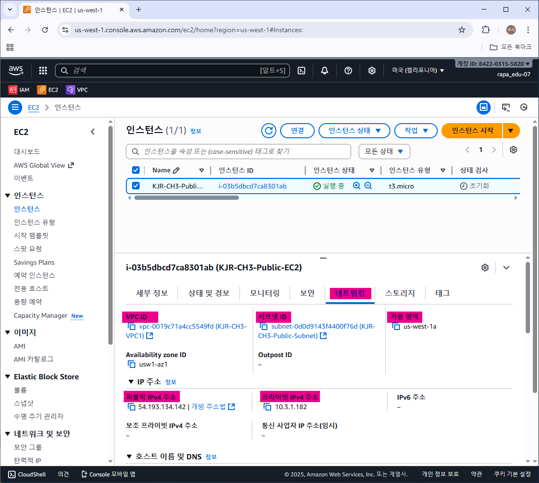Open AWS Global View sidebar link

coord(44,165)
